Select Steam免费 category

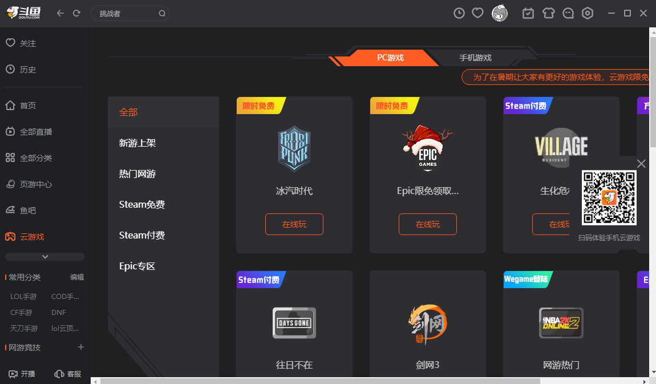point(142,204)
